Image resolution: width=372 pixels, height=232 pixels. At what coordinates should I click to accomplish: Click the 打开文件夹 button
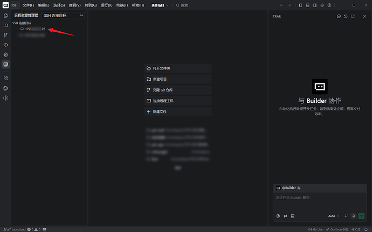pos(178,68)
